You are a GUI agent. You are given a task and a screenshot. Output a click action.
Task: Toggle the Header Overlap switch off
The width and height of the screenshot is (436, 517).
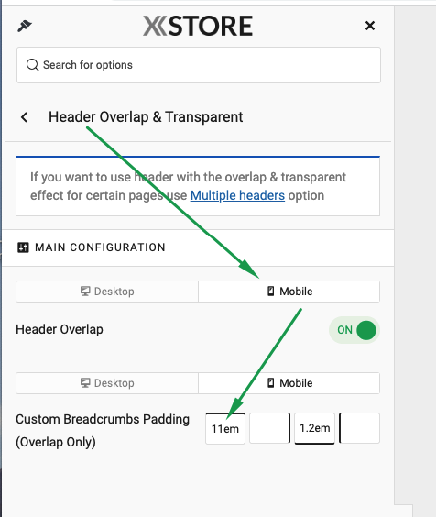coord(354,330)
